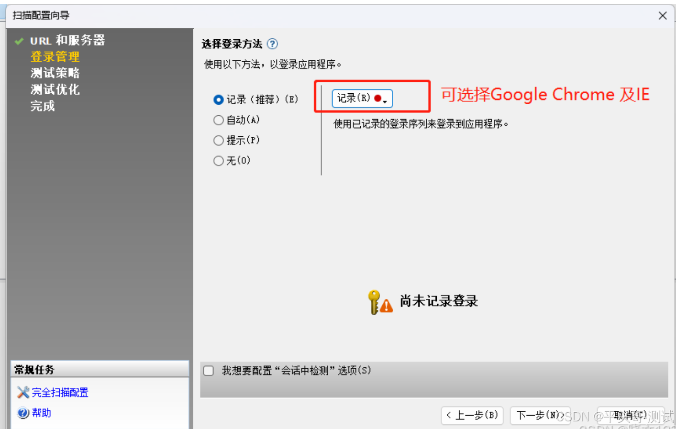The width and height of the screenshot is (676, 429).
Task: Select the 完成 step in sidebar
Action: [x=43, y=106]
